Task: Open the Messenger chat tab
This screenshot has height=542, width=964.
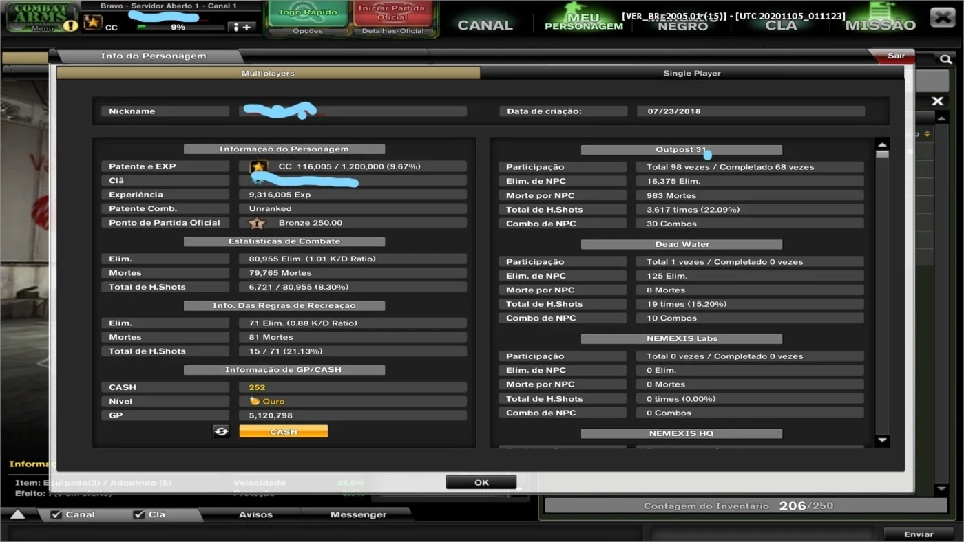Action: (358, 514)
